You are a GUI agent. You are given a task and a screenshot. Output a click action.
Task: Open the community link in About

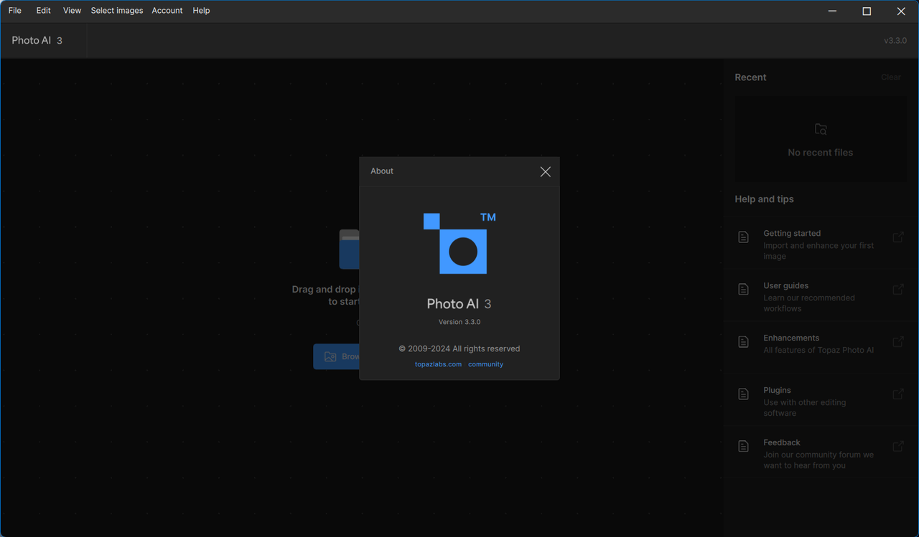pos(486,364)
